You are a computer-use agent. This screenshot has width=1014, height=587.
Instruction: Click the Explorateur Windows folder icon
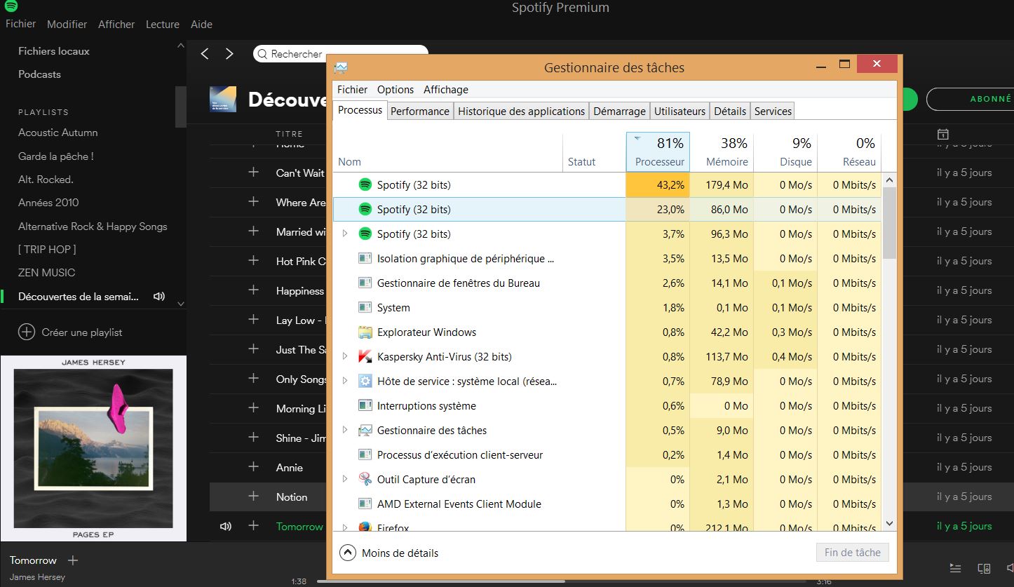tap(365, 332)
